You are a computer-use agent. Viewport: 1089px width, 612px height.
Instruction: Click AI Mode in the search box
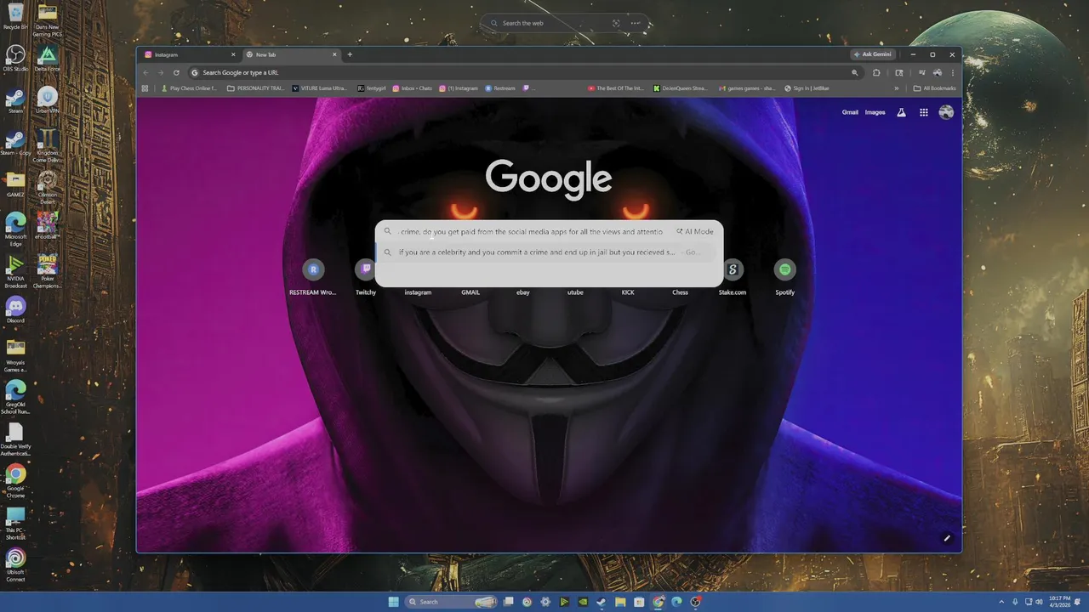(x=695, y=231)
